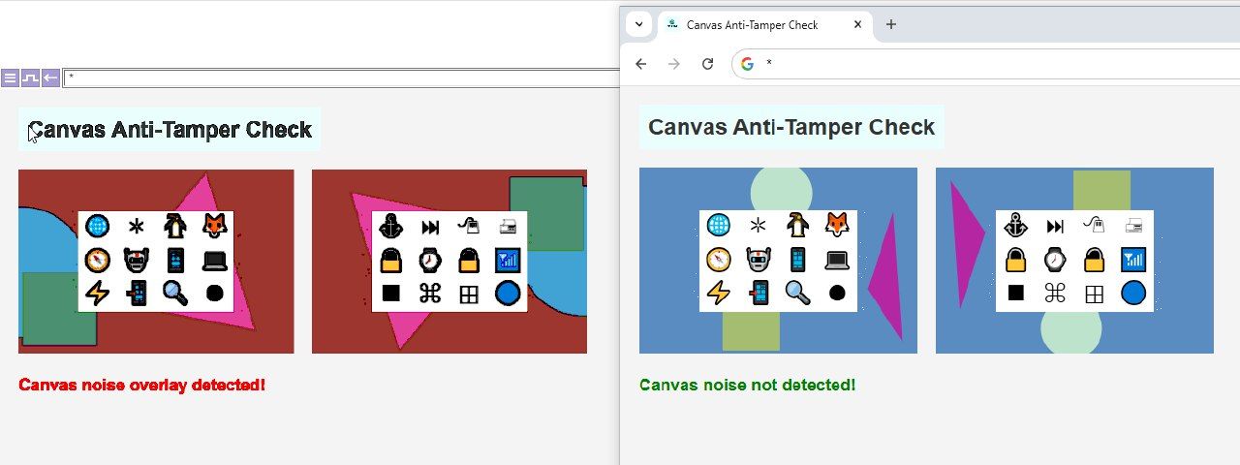Click the wristwatch icon in the left window

(430, 260)
